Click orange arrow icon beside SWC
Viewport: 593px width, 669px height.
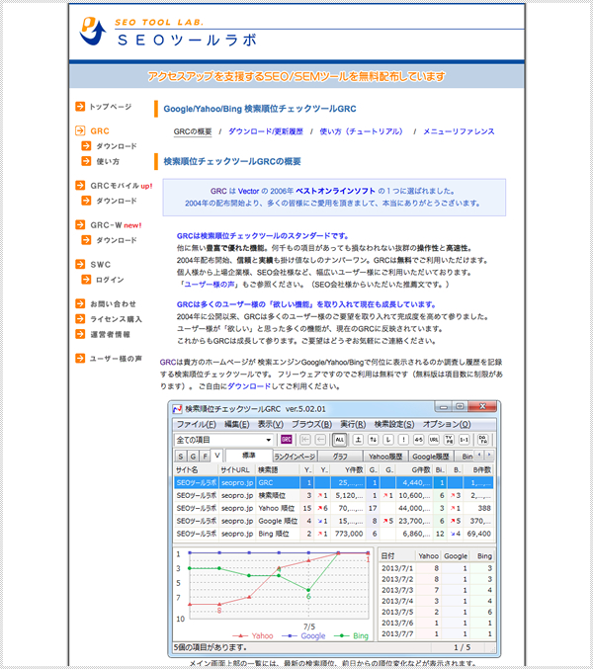pos(80,264)
